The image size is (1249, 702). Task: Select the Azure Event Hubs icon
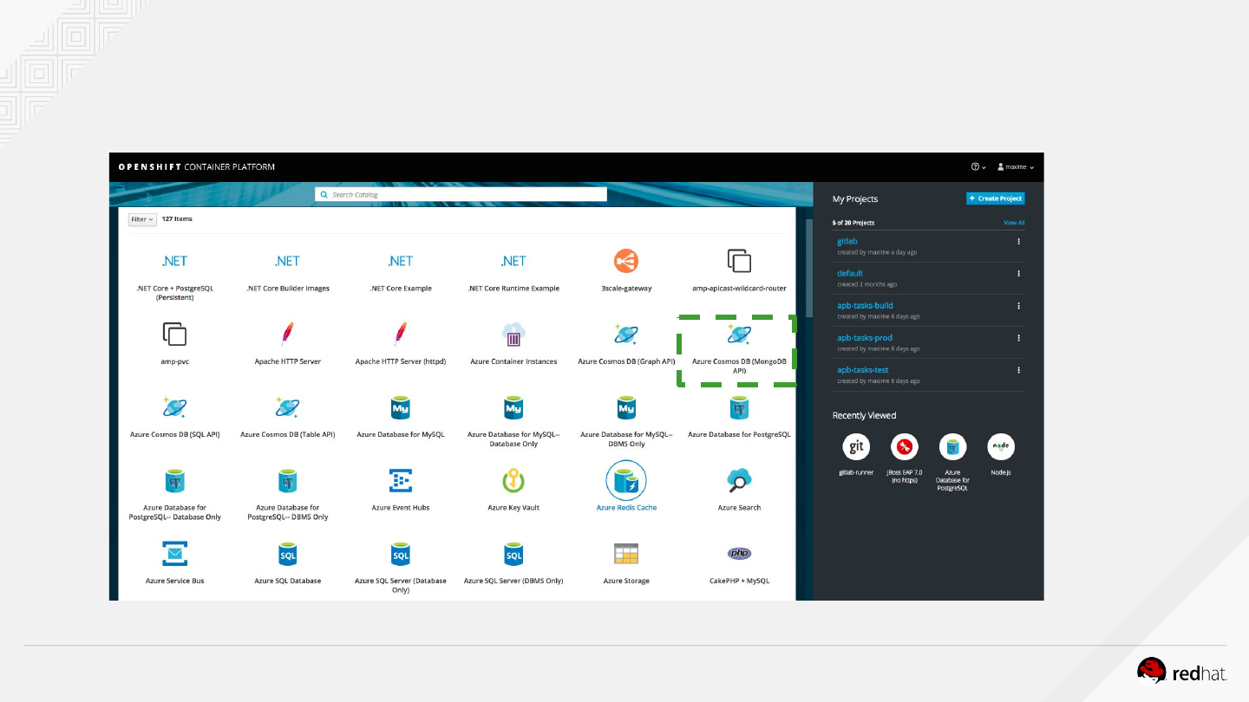click(401, 480)
